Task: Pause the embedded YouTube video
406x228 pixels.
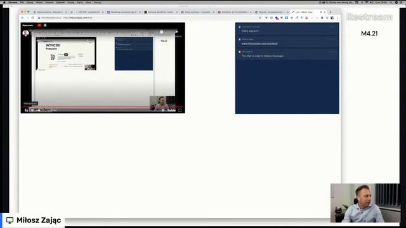Action: pyautogui.click(x=26, y=110)
